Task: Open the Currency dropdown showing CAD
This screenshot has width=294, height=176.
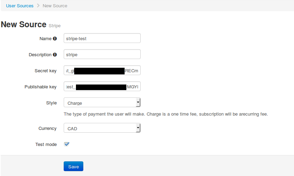Action: [x=102, y=128]
